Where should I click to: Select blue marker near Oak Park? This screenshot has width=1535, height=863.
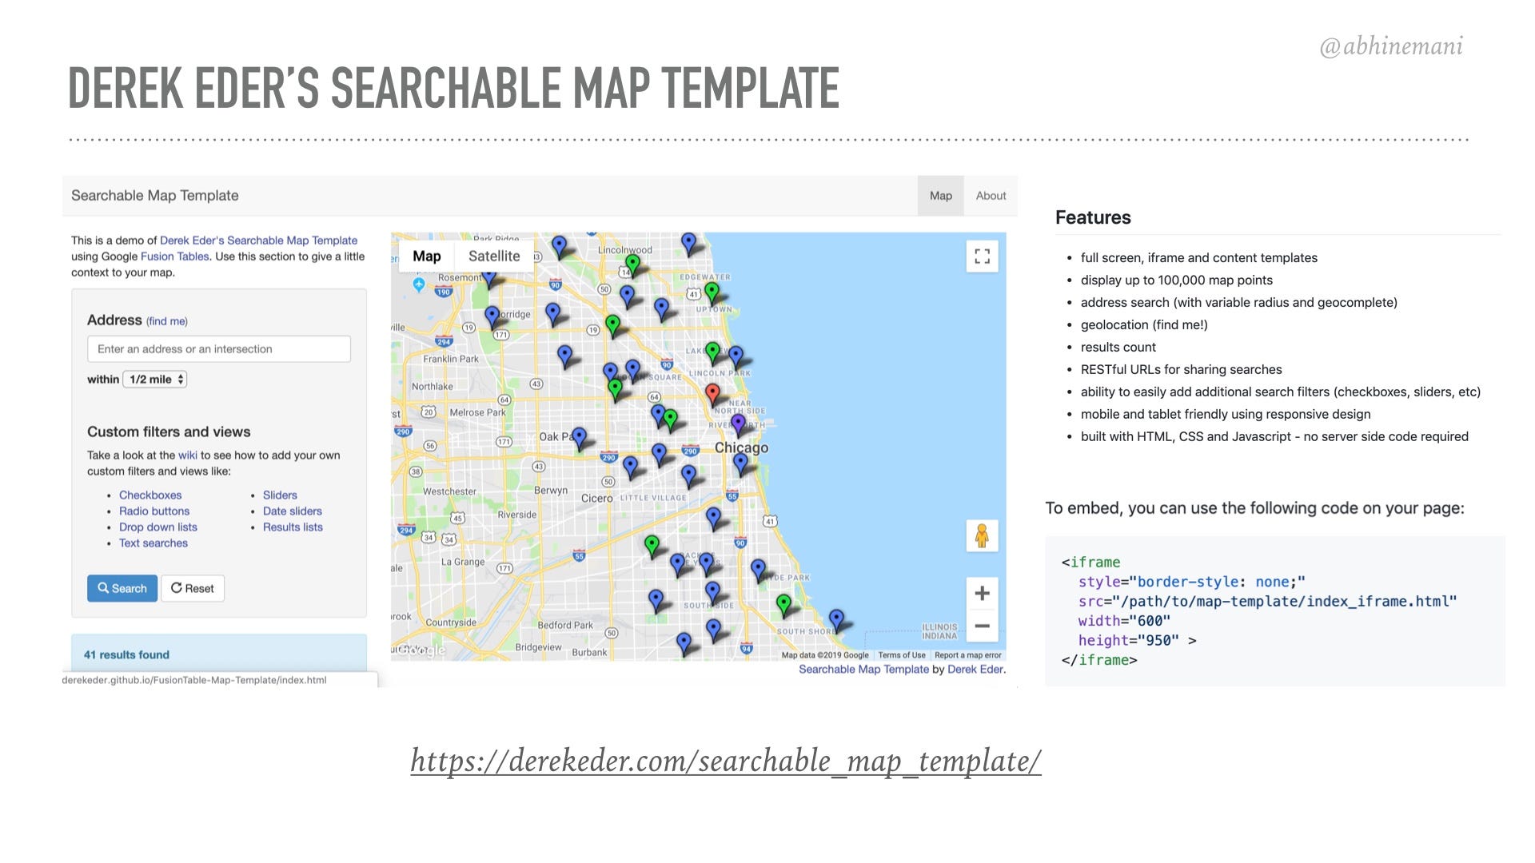coord(580,439)
